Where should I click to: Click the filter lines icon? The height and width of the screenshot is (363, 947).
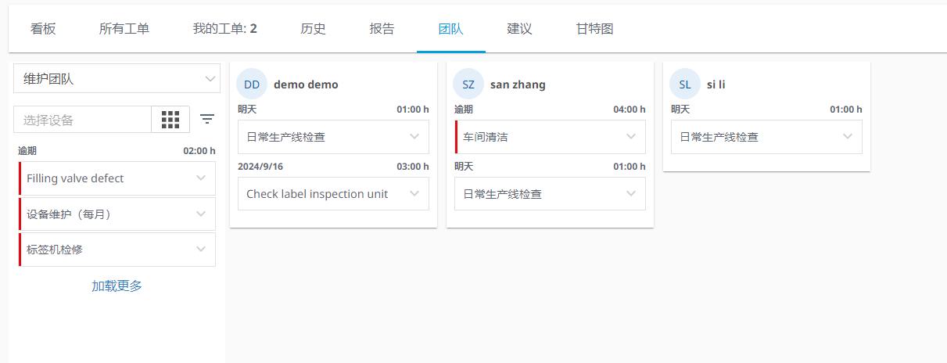[x=207, y=119]
